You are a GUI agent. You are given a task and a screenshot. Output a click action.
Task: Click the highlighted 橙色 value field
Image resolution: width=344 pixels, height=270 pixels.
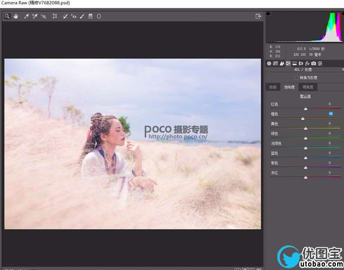[x=331, y=114]
